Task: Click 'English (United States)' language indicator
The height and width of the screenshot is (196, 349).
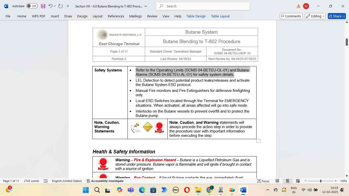Action: [x=67, y=181]
